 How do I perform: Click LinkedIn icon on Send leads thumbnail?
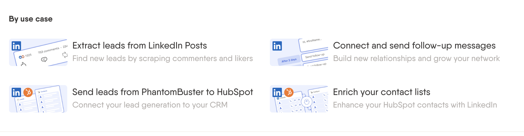click(x=16, y=92)
